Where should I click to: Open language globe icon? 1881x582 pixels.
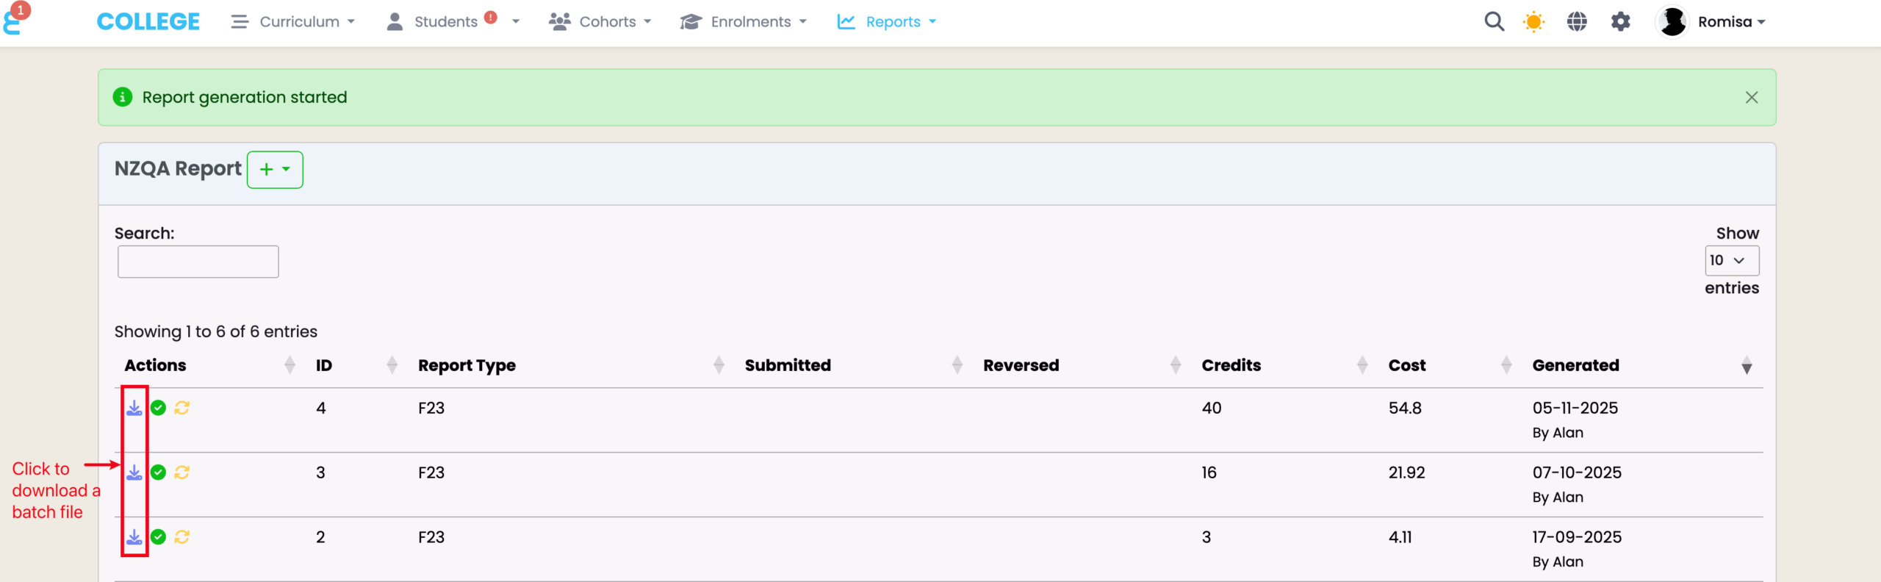[1577, 22]
